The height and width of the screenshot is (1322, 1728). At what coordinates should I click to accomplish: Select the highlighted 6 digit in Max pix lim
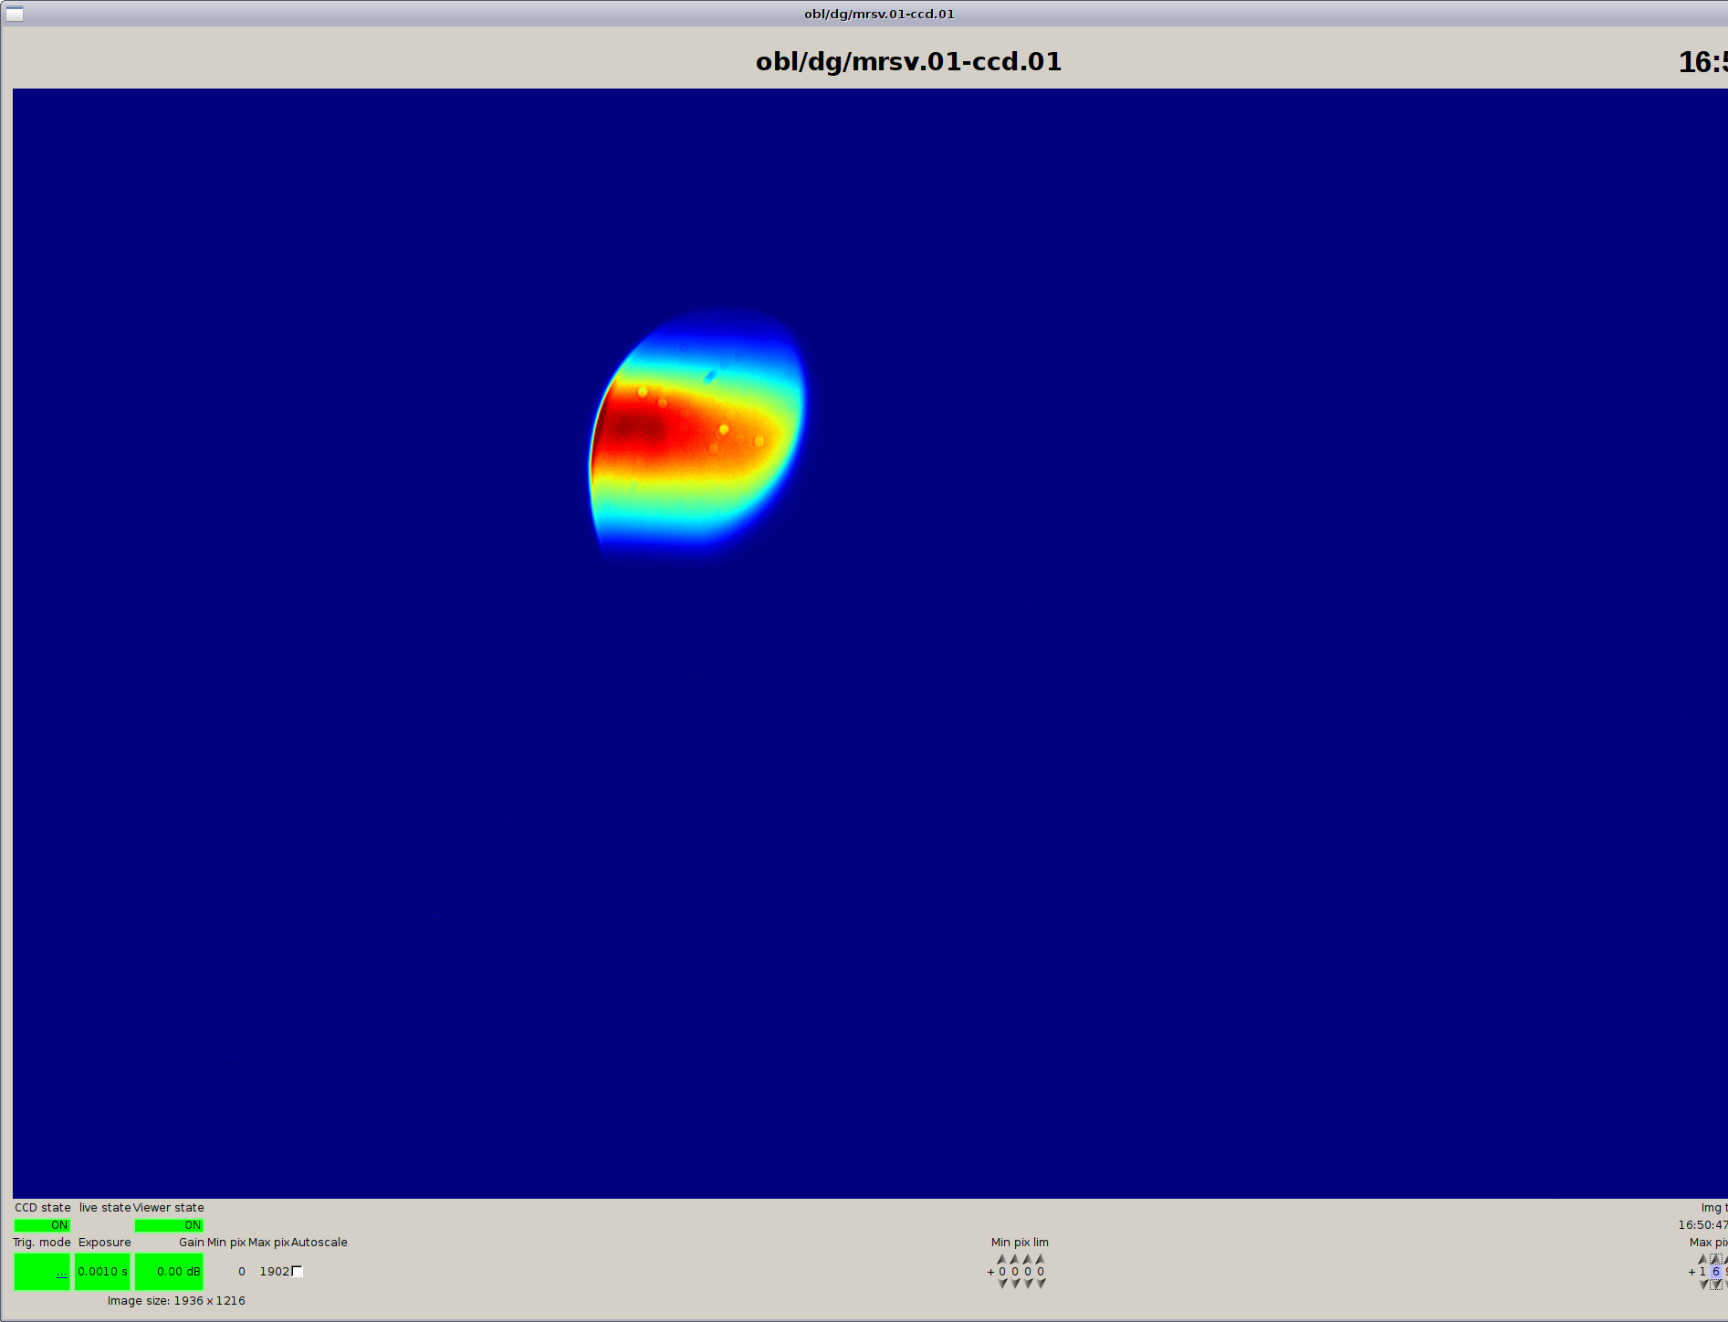[x=1715, y=1272]
